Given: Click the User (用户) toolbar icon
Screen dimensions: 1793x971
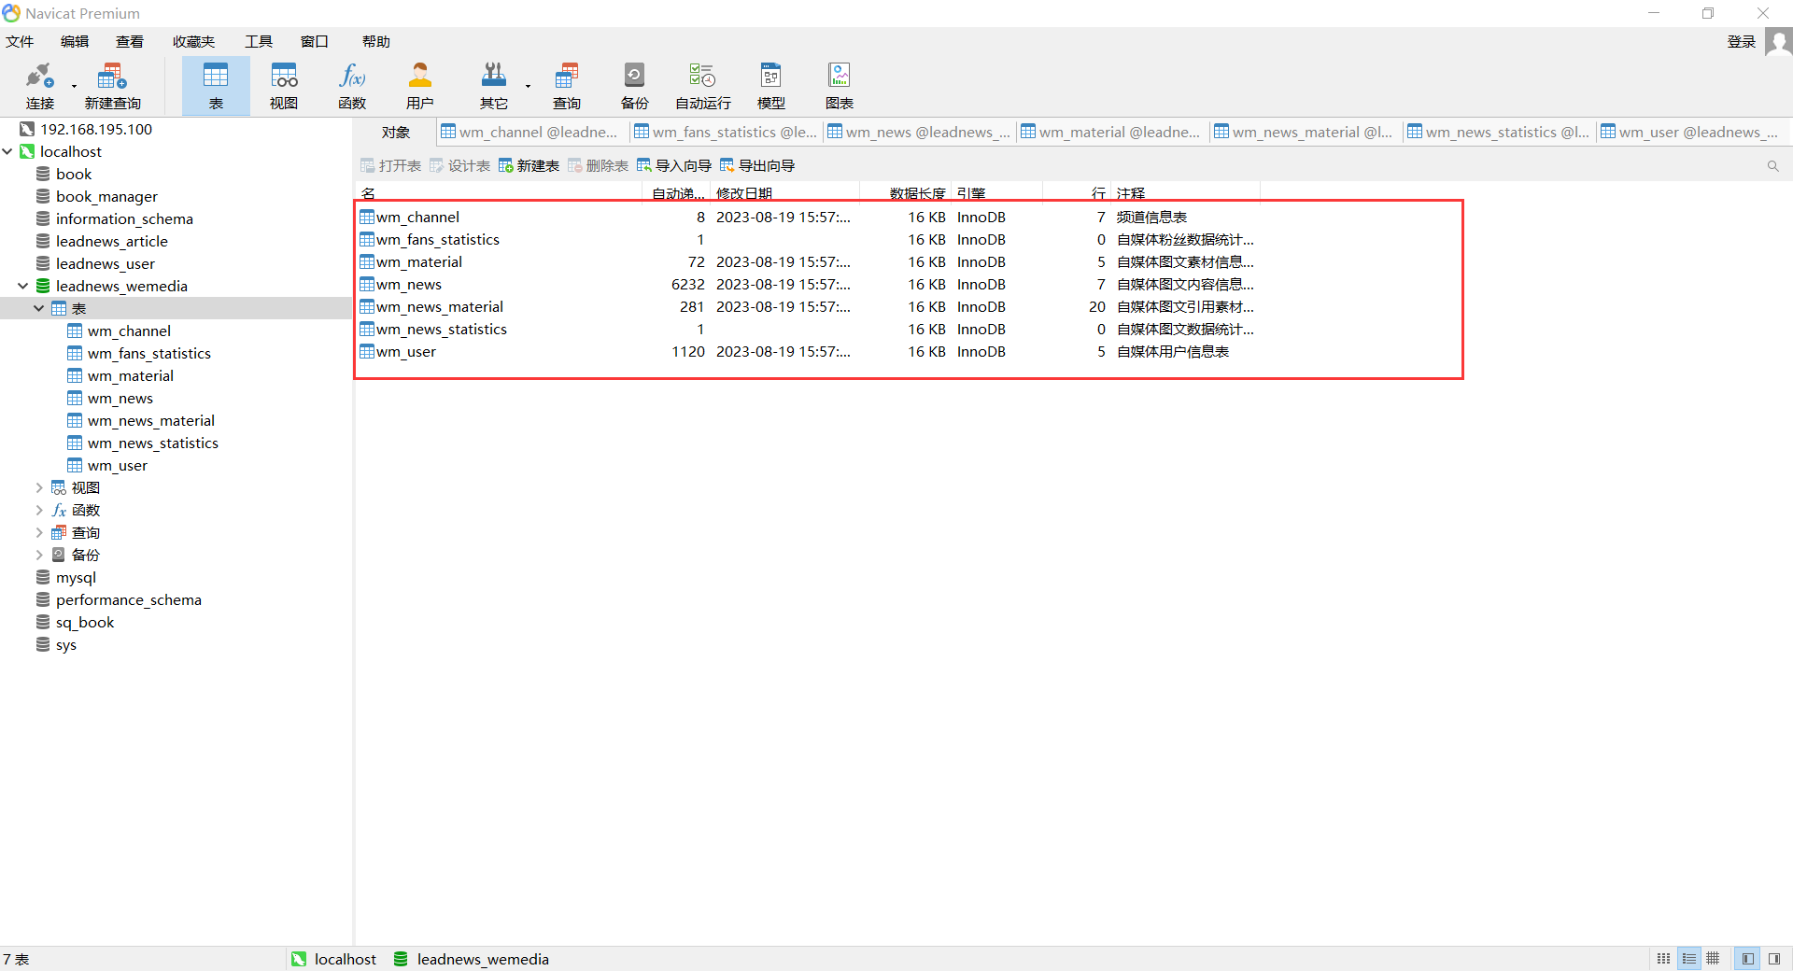Looking at the screenshot, I should tap(420, 85).
